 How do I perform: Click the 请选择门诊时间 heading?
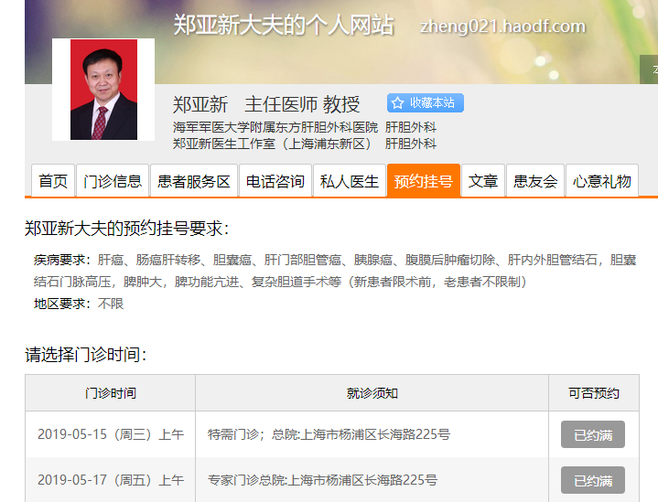pyautogui.click(x=86, y=355)
